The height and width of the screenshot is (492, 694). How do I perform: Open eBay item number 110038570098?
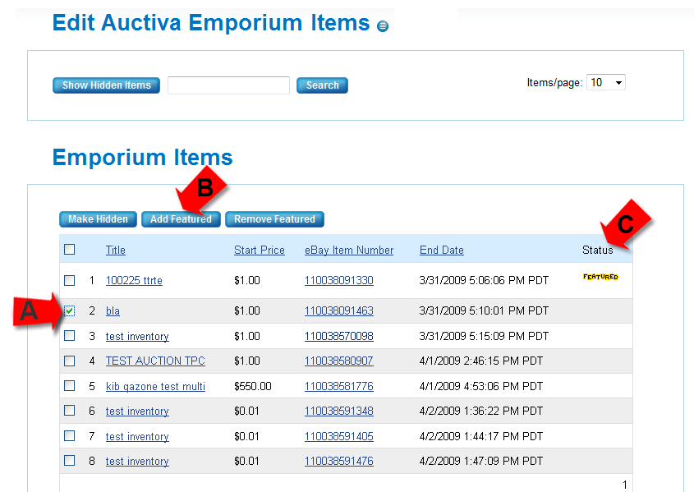[339, 336]
